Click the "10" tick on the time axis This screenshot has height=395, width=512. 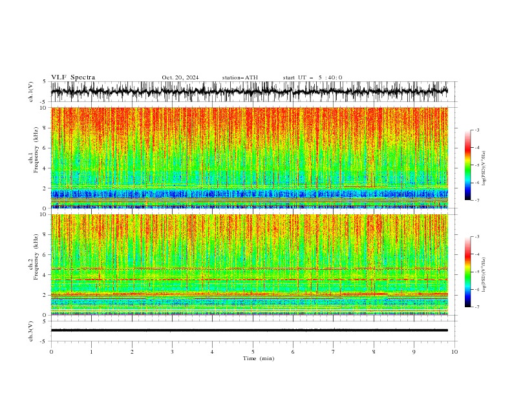pos(454,352)
